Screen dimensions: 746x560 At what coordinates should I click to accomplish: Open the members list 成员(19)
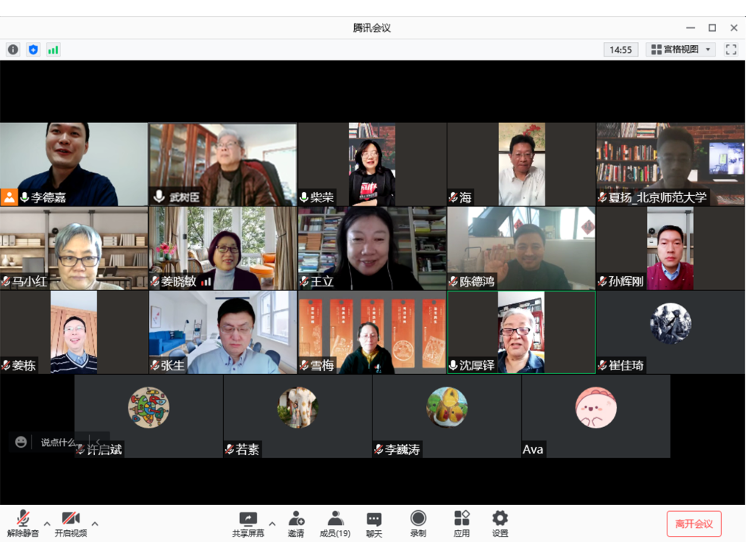pos(335,524)
